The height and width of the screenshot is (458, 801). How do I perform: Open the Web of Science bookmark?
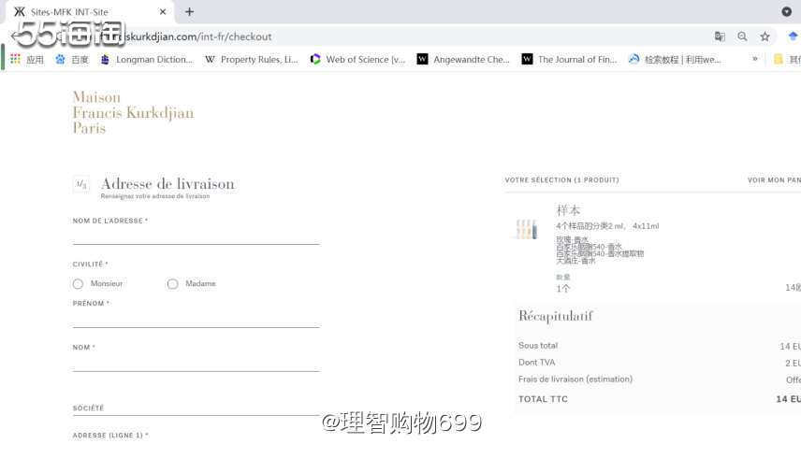(x=357, y=59)
